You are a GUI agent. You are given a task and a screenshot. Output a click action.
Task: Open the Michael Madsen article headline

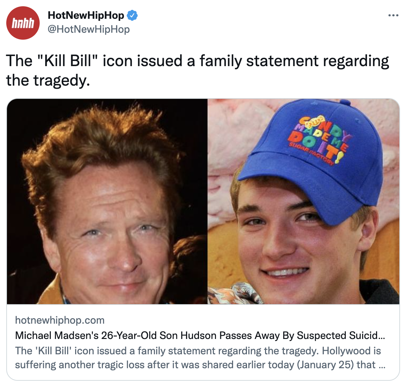coord(200,335)
